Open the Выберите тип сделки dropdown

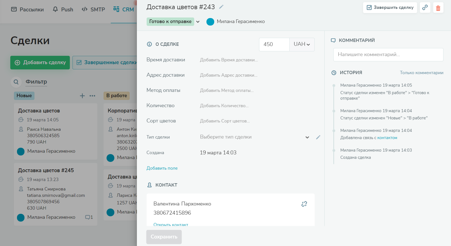[x=255, y=137]
